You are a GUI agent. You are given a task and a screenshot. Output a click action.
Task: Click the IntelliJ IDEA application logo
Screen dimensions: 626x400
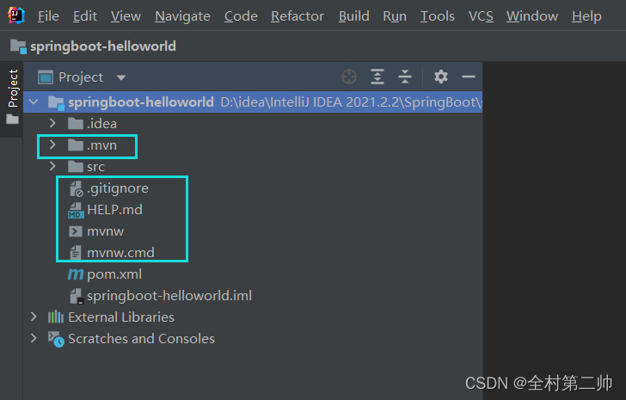point(16,15)
